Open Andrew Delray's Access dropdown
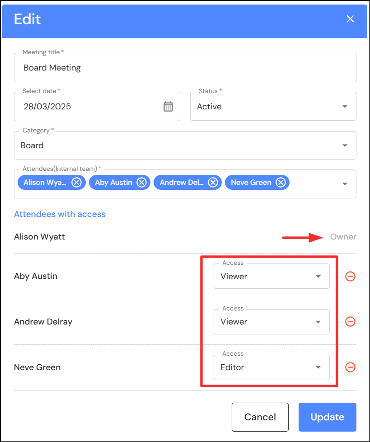This screenshot has height=442, width=370. point(272,322)
